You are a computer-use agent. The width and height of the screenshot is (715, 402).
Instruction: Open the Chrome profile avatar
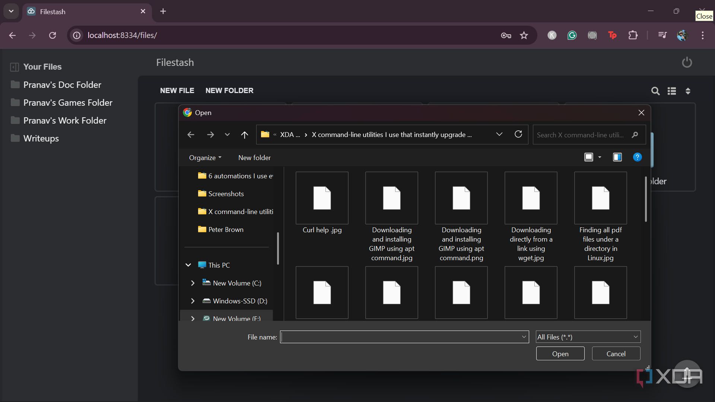[x=682, y=35]
